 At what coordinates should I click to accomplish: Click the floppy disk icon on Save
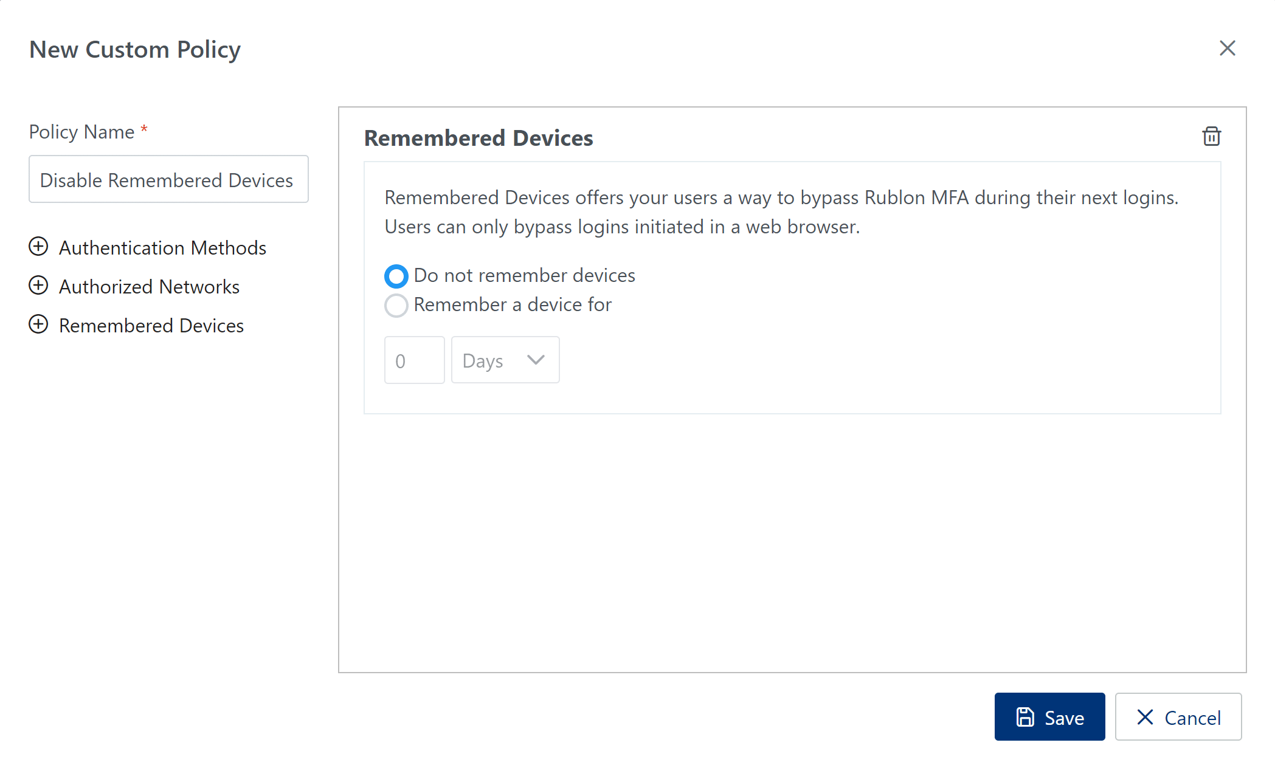(1025, 717)
